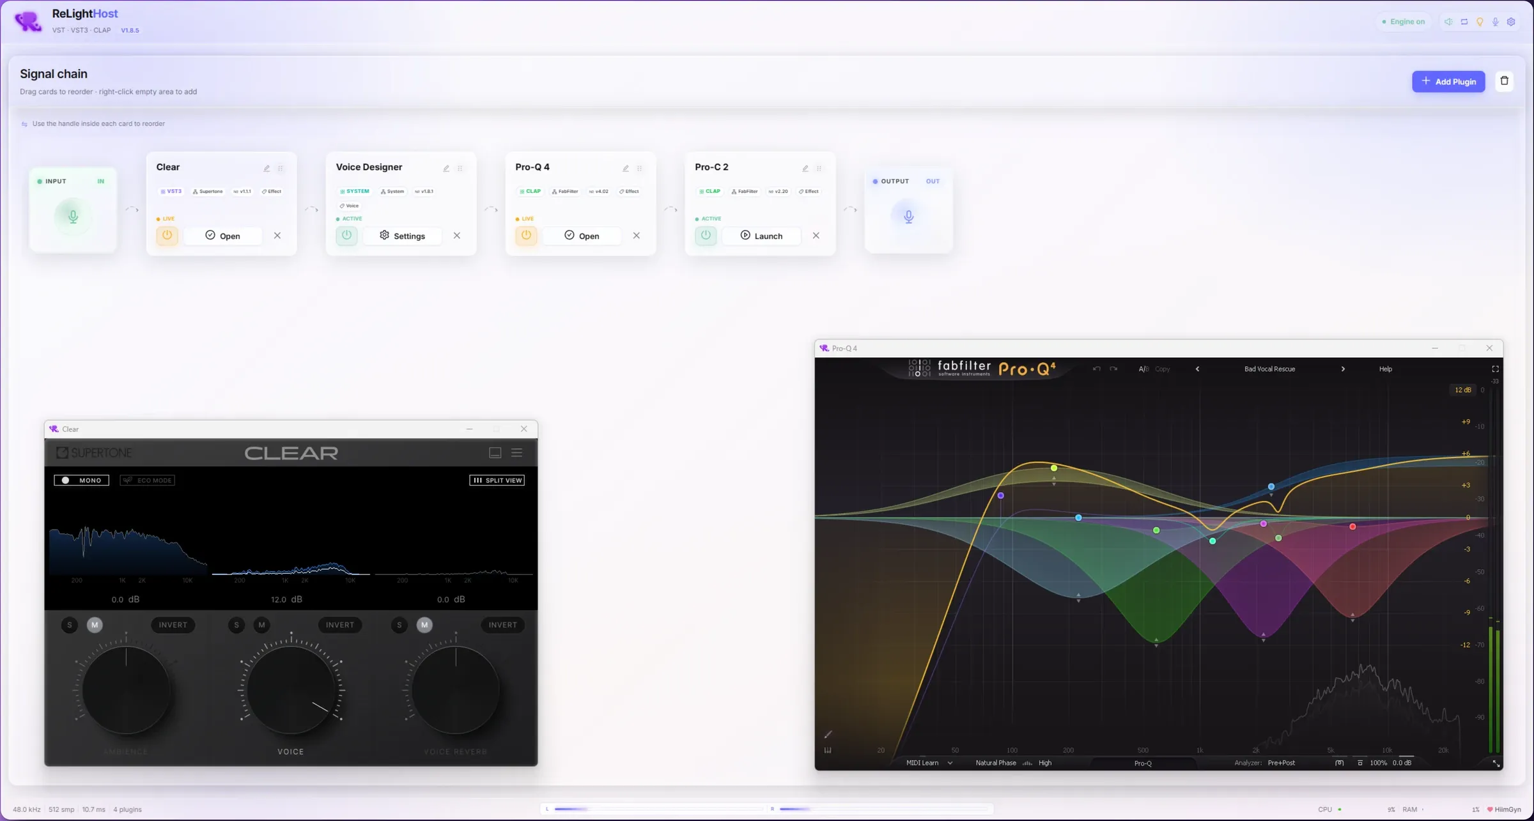Click the INPUT microphone icon
This screenshot has height=821, width=1534.
(73, 217)
